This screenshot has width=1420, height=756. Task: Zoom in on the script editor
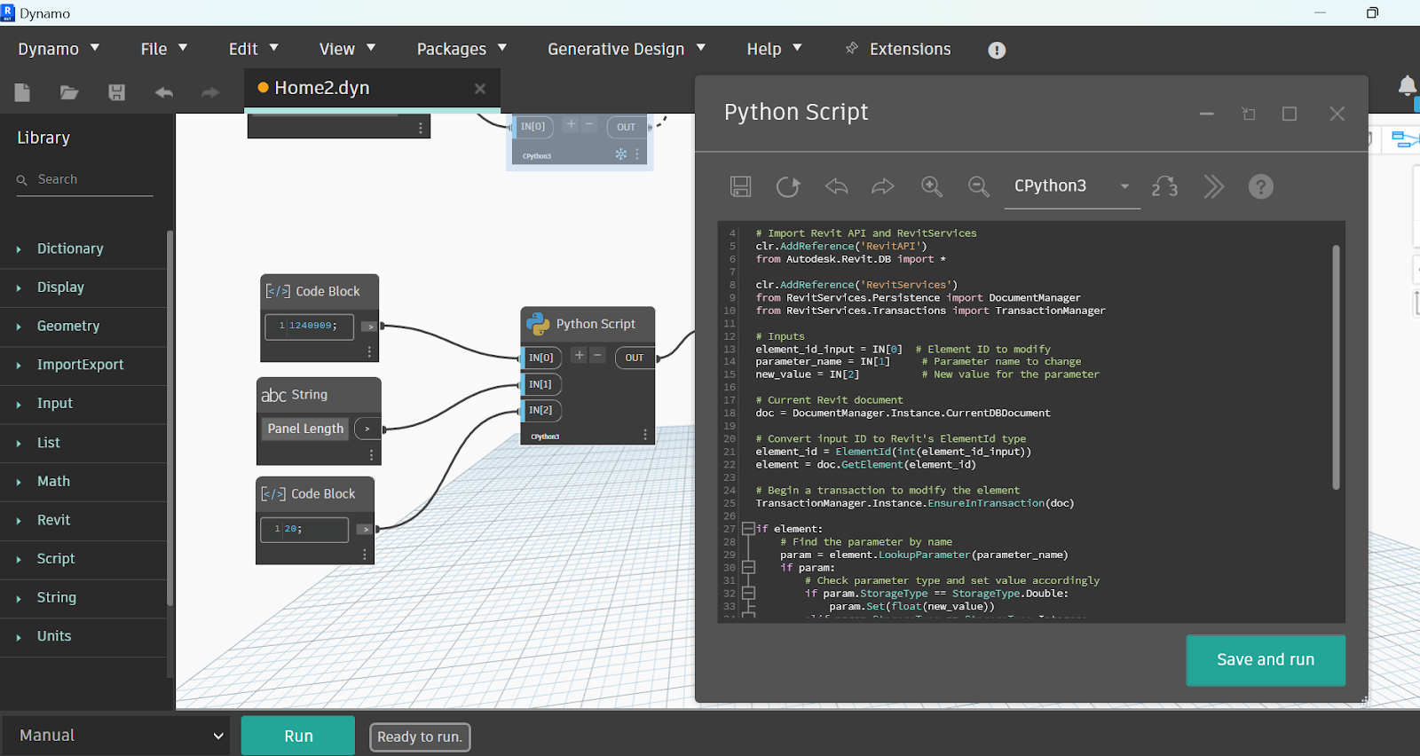point(931,186)
